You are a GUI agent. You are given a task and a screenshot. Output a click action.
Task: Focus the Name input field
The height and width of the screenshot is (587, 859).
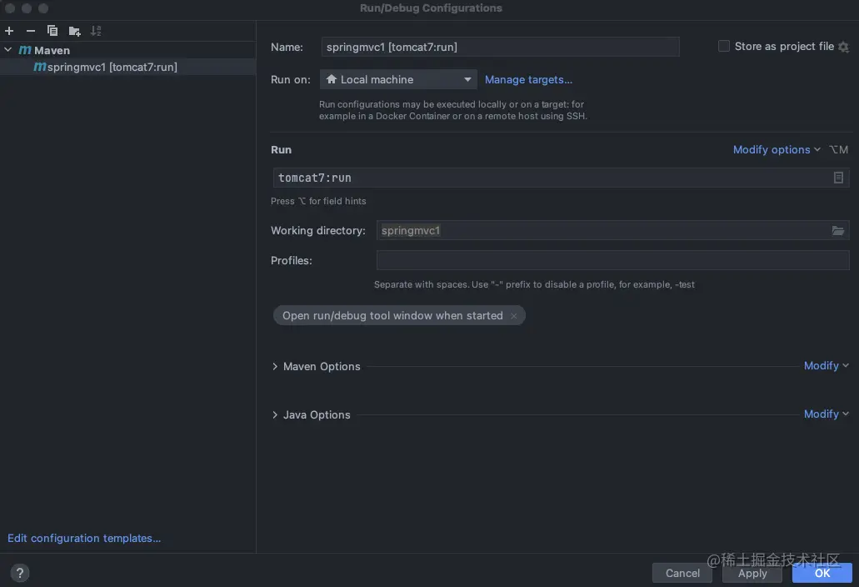pyautogui.click(x=500, y=48)
